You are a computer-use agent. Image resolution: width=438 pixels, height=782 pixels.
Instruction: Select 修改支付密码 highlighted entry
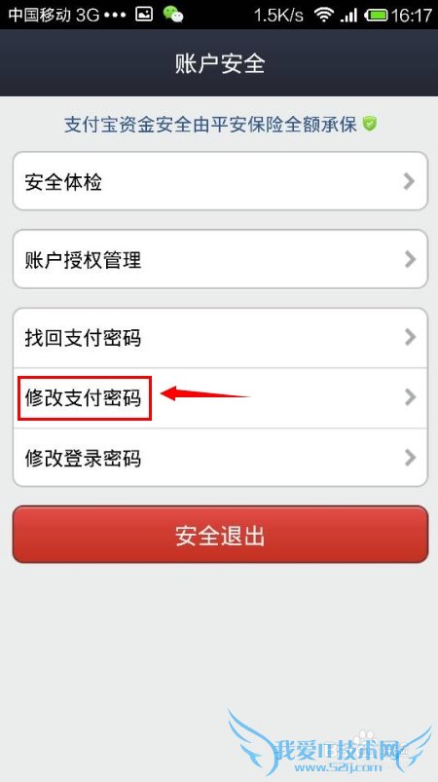(220, 398)
